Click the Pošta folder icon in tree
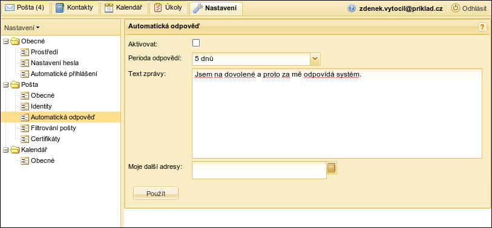Screen dimensions: 492x228 (15, 85)
